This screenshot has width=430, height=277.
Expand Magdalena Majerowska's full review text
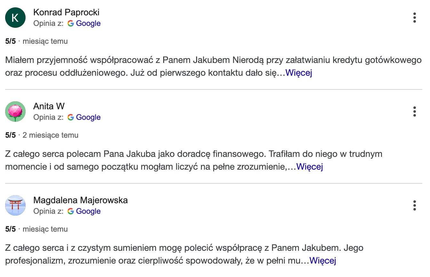point(322,260)
